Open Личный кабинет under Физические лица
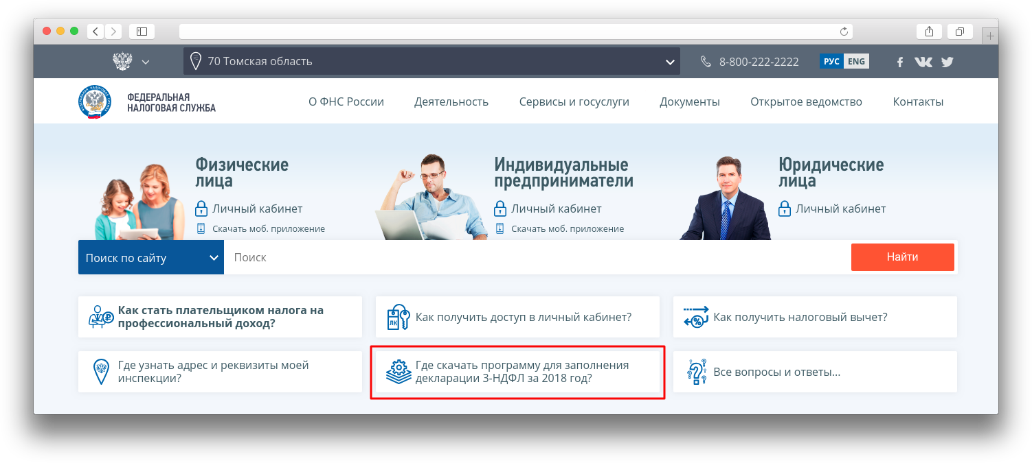 point(256,209)
